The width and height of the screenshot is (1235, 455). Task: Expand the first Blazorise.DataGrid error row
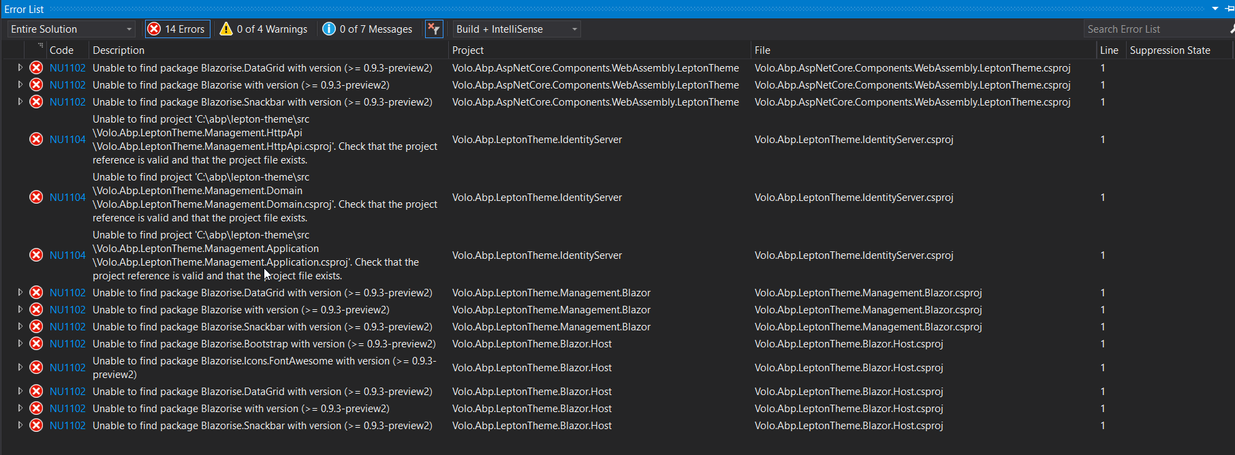[20, 68]
